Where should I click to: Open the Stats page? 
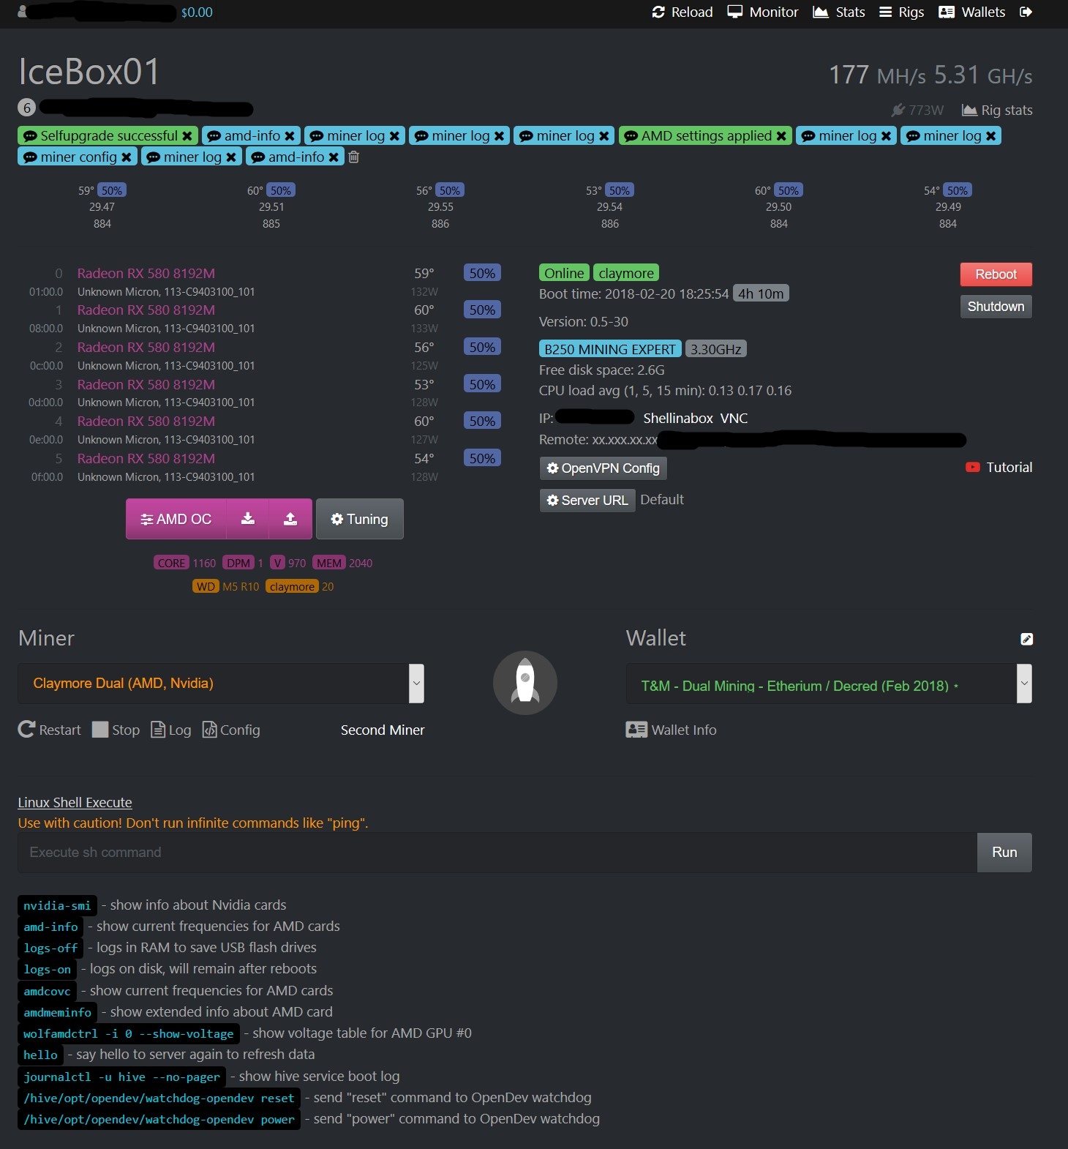839,12
